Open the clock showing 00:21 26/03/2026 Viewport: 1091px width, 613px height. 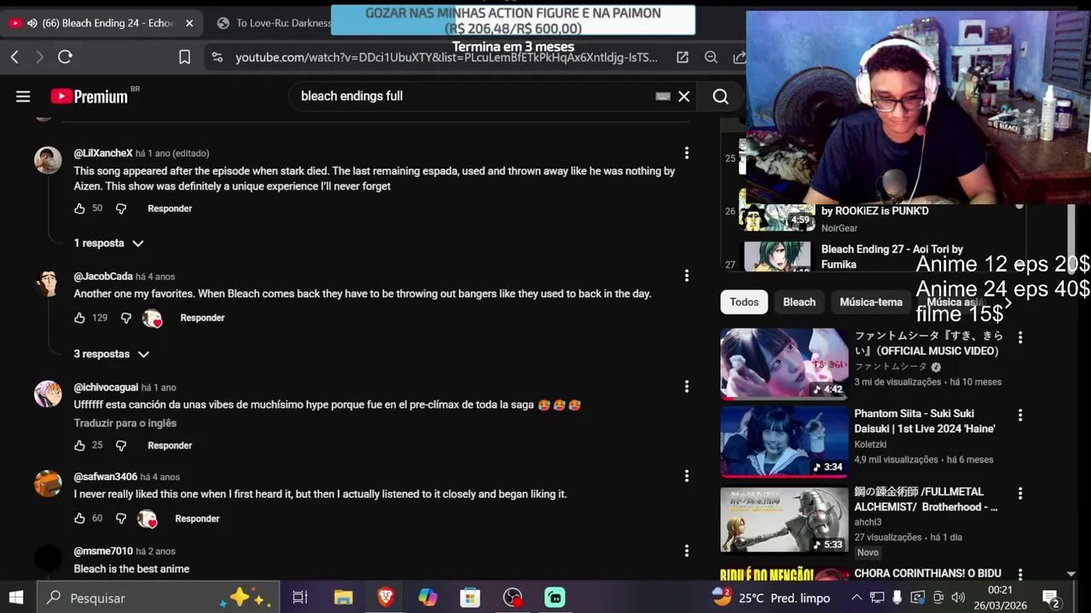[1001, 598]
